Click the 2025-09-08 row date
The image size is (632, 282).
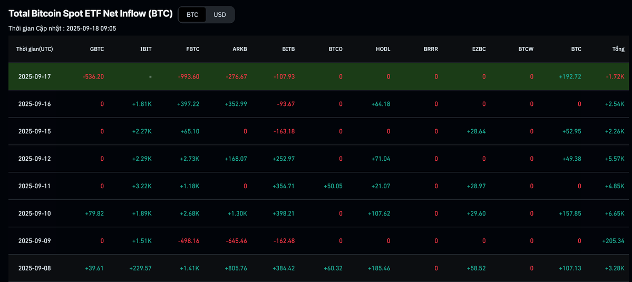(34, 268)
